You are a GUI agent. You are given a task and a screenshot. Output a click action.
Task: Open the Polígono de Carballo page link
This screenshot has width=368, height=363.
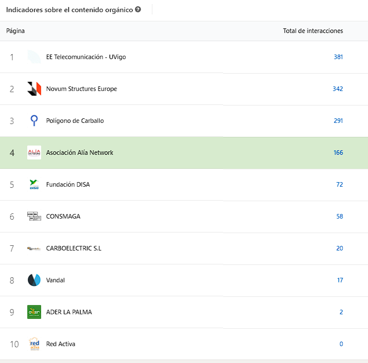(75, 121)
